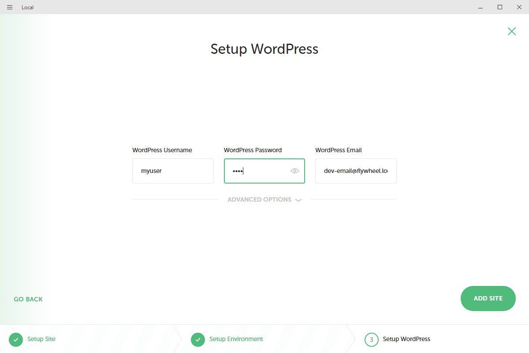Open the hamburger menu icon
The height and width of the screenshot is (353, 529).
[x=10, y=7]
